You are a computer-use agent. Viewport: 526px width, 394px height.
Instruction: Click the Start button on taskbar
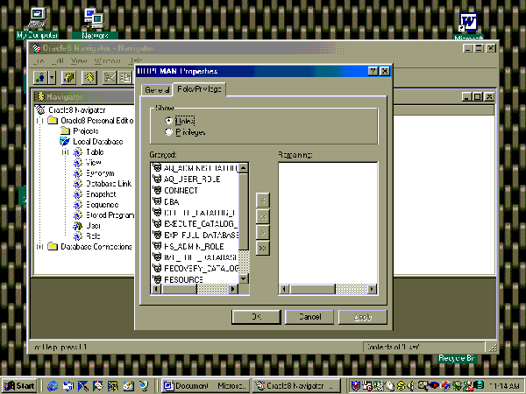[20, 386]
